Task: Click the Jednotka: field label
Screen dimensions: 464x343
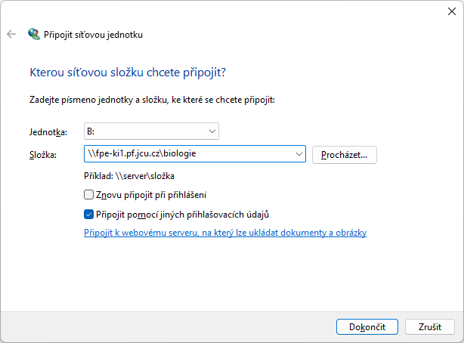Action: 48,132
